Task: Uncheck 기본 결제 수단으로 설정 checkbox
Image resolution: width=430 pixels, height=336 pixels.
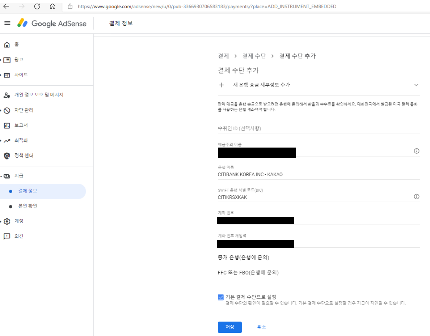Action: [220, 297]
